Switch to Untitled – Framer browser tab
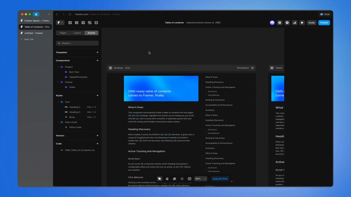The height and width of the screenshot is (197, 351). click(x=35, y=33)
